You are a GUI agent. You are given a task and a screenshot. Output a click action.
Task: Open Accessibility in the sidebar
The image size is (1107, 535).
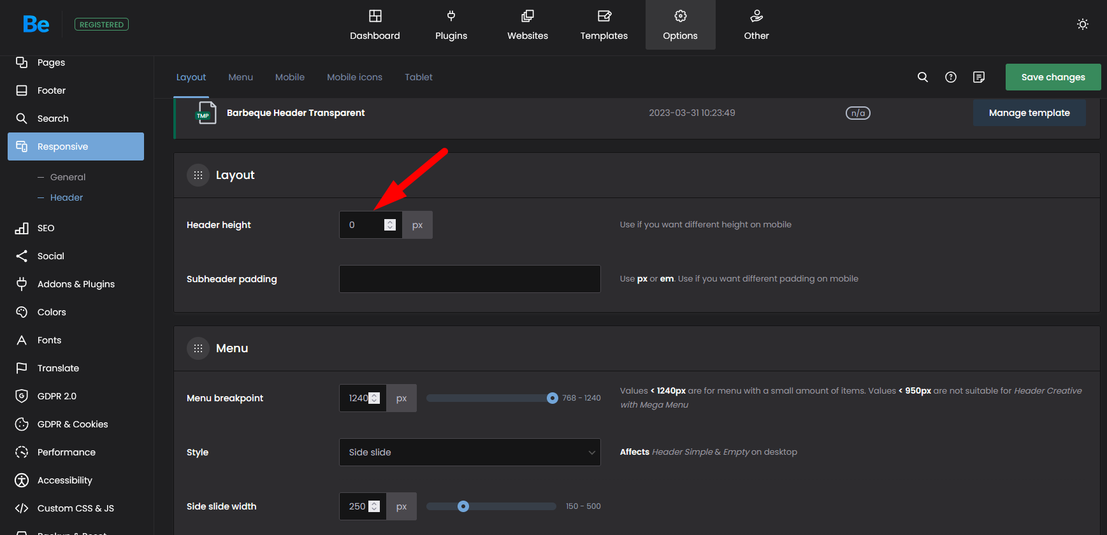[64, 480]
